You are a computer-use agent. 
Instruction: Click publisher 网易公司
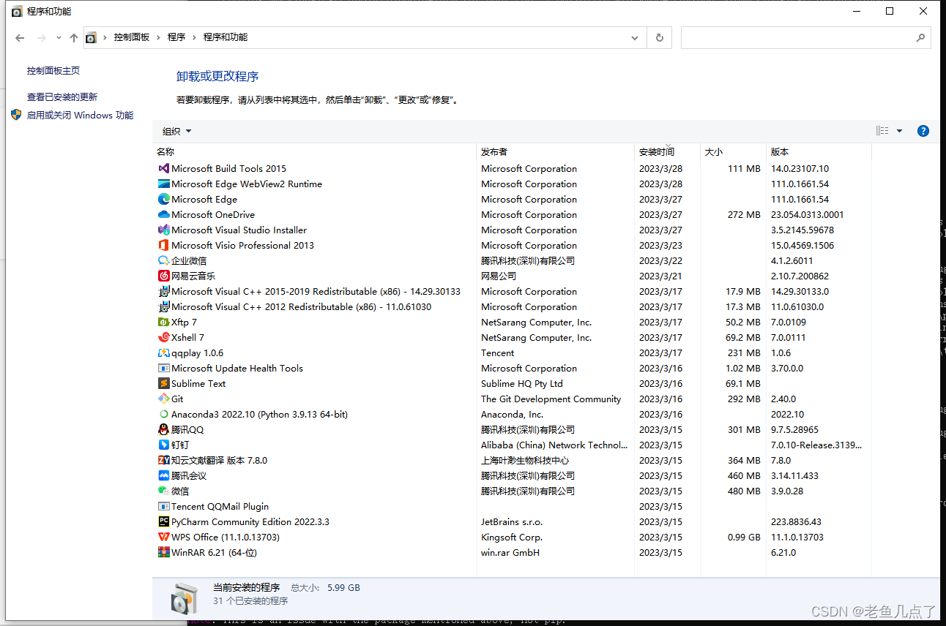click(x=499, y=276)
